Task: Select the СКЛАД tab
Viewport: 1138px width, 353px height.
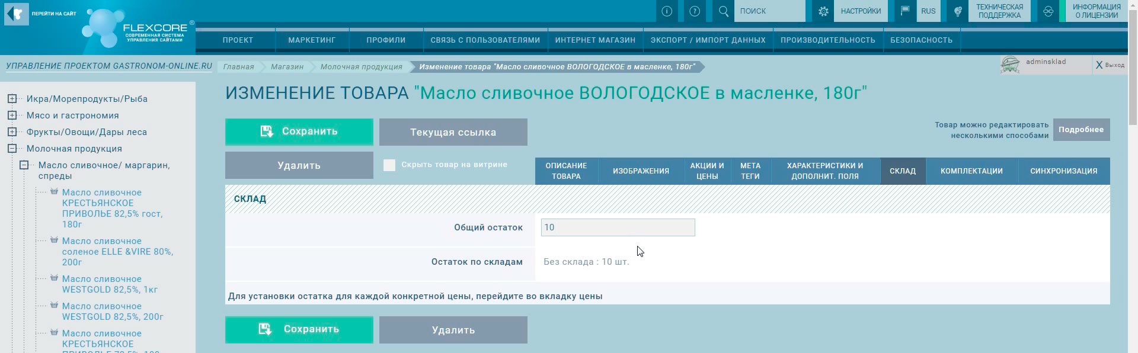Action: tap(903, 171)
